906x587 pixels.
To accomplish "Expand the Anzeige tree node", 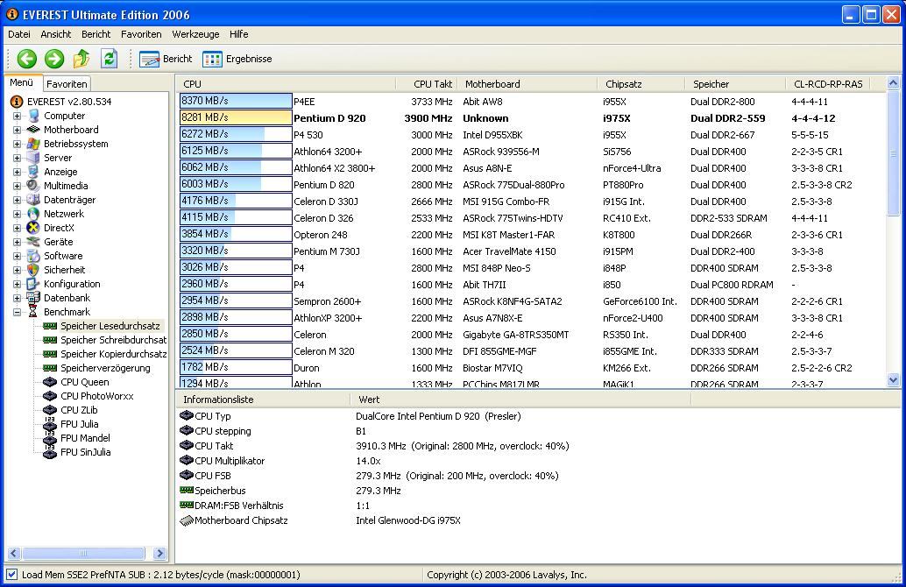I will (17, 172).
